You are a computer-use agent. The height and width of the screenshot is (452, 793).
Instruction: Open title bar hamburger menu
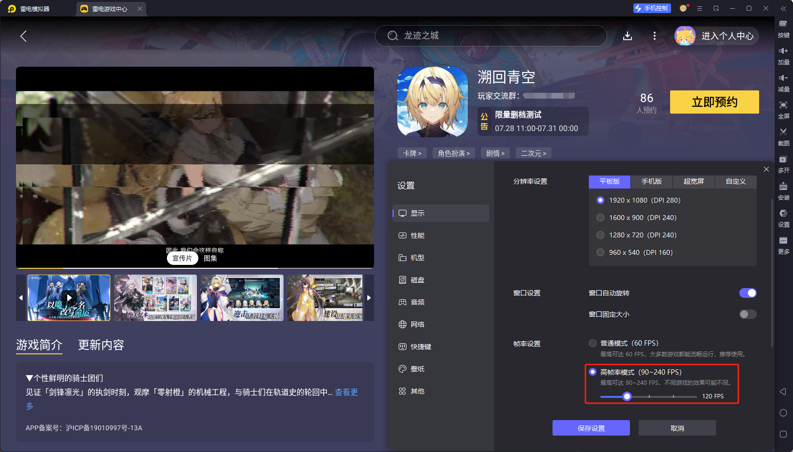[x=700, y=9]
